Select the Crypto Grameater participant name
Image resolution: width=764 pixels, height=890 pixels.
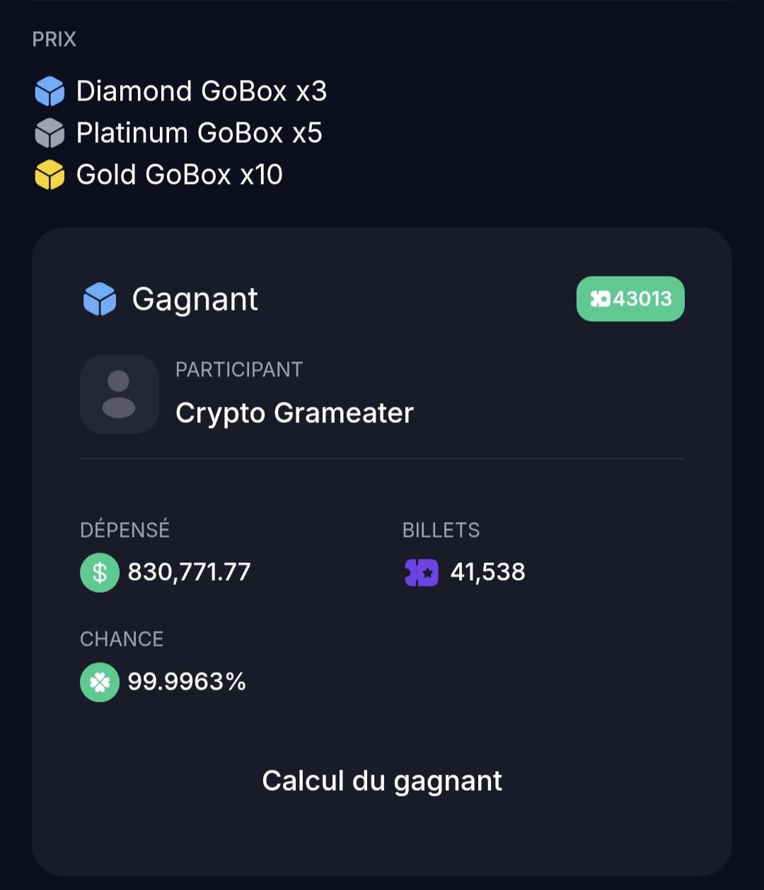294,413
